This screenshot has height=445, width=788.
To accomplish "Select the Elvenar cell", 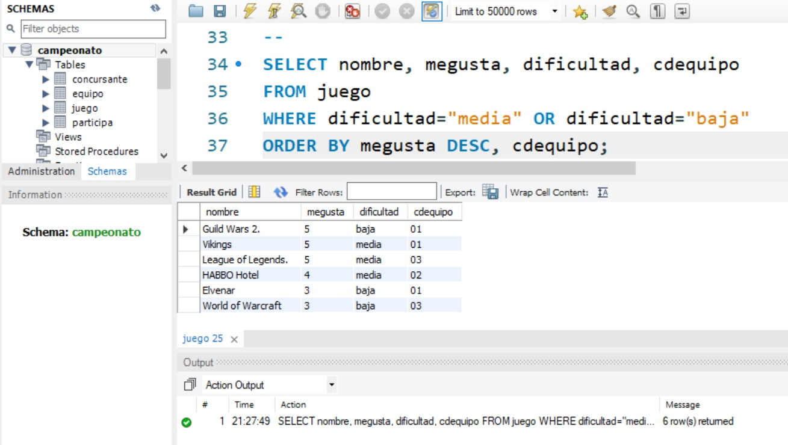I will point(250,290).
